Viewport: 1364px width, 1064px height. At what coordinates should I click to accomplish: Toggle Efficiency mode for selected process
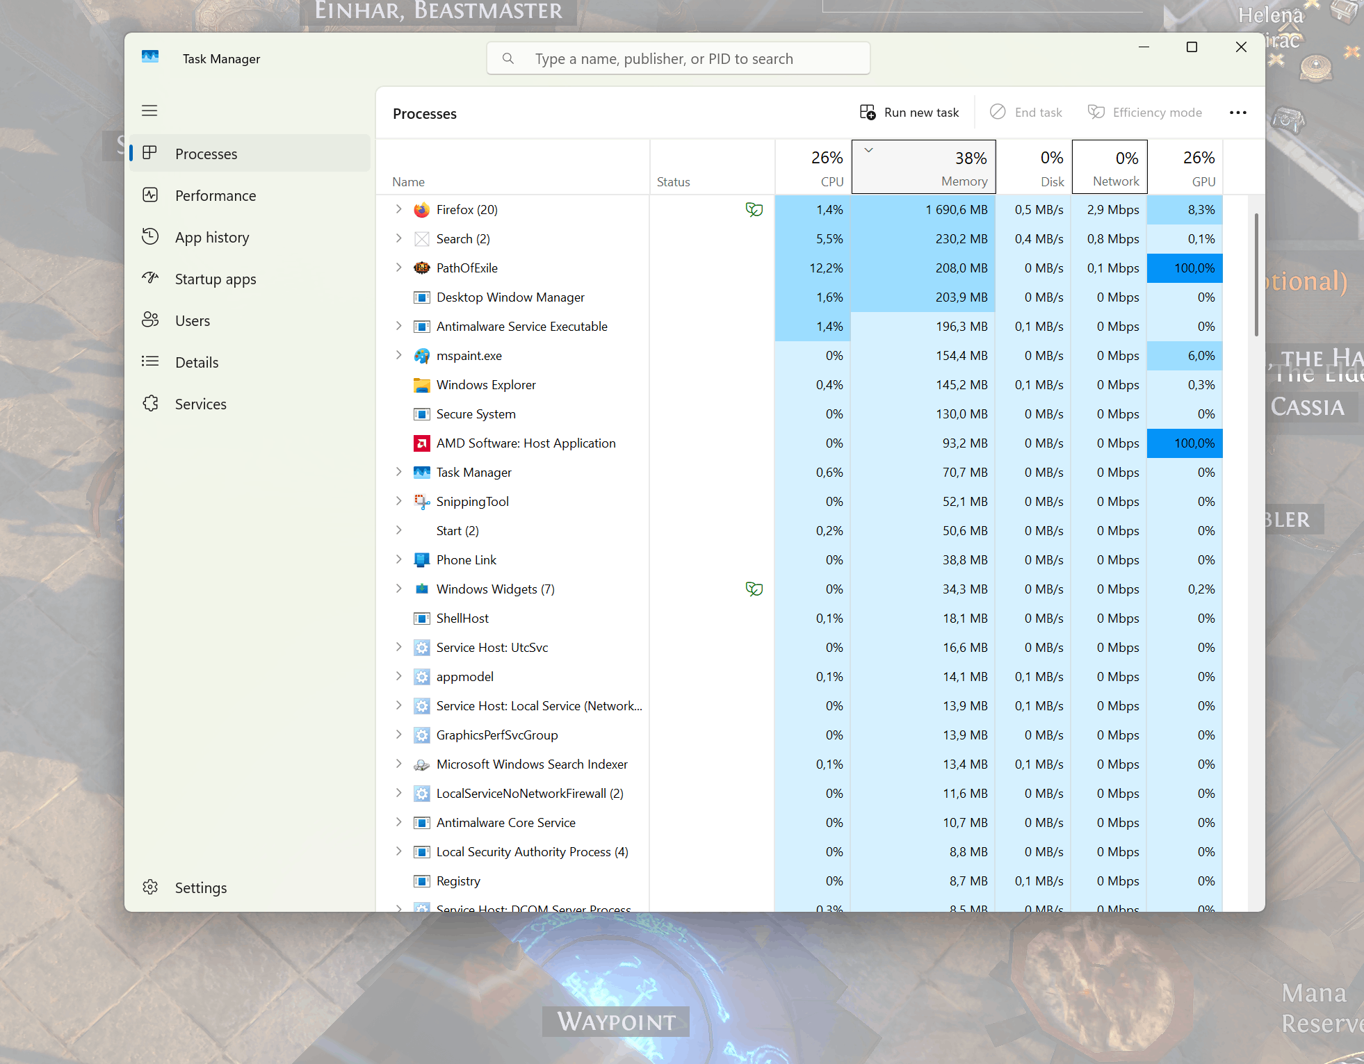click(x=1096, y=112)
